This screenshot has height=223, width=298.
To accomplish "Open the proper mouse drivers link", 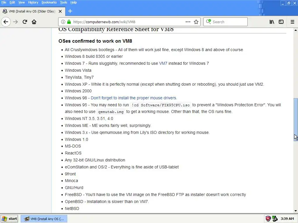I will click(x=134, y=98).
